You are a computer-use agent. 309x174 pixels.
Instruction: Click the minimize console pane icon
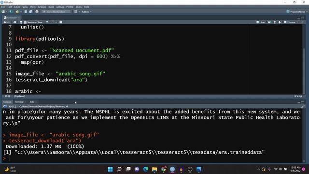pyautogui.click(x=299, y=102)
